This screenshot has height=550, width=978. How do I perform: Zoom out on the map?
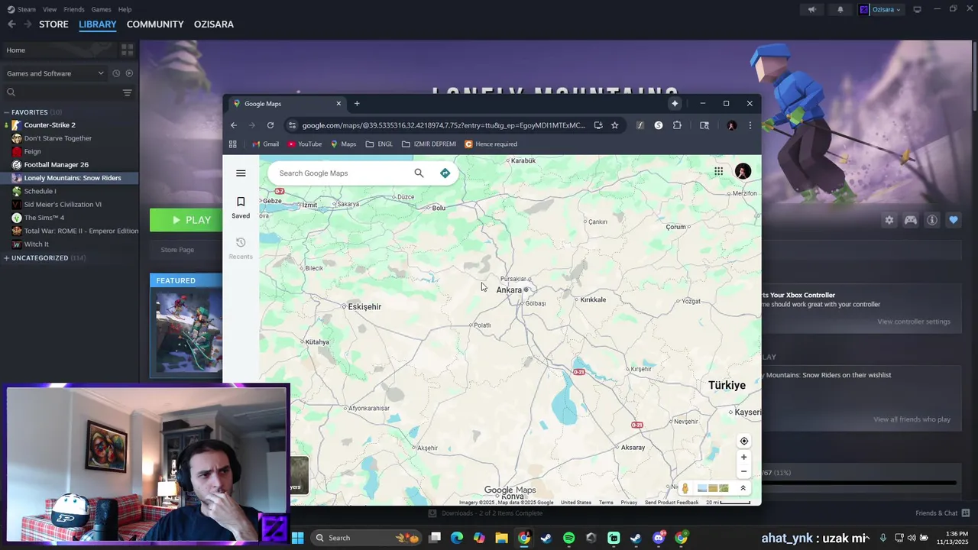(x=743, y=471)
